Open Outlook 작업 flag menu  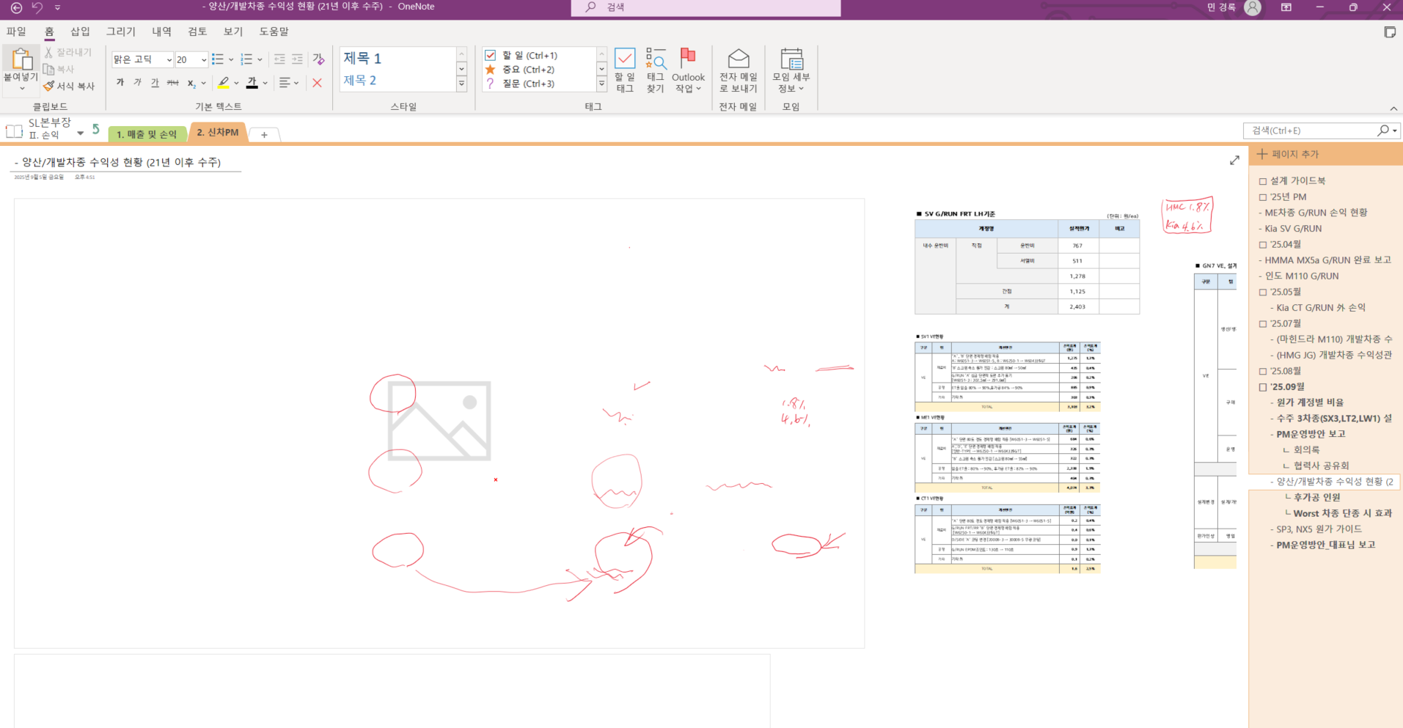click(x=688, y=70)
